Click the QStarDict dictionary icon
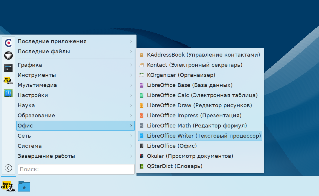This screenshot has width=319, height=196. point(142,166)
